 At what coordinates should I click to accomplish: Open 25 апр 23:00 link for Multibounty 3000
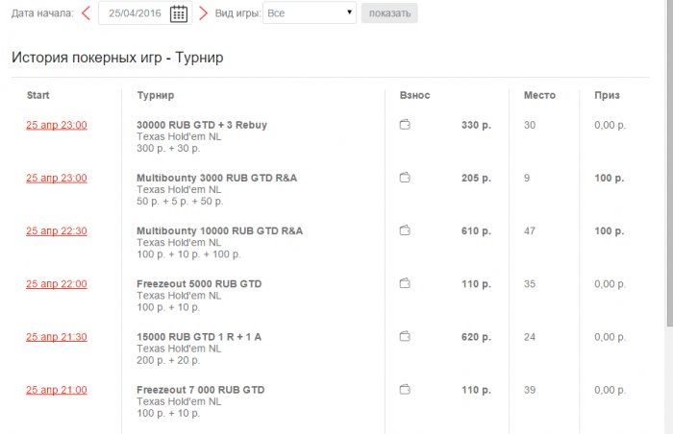click(x=56, y=178)
